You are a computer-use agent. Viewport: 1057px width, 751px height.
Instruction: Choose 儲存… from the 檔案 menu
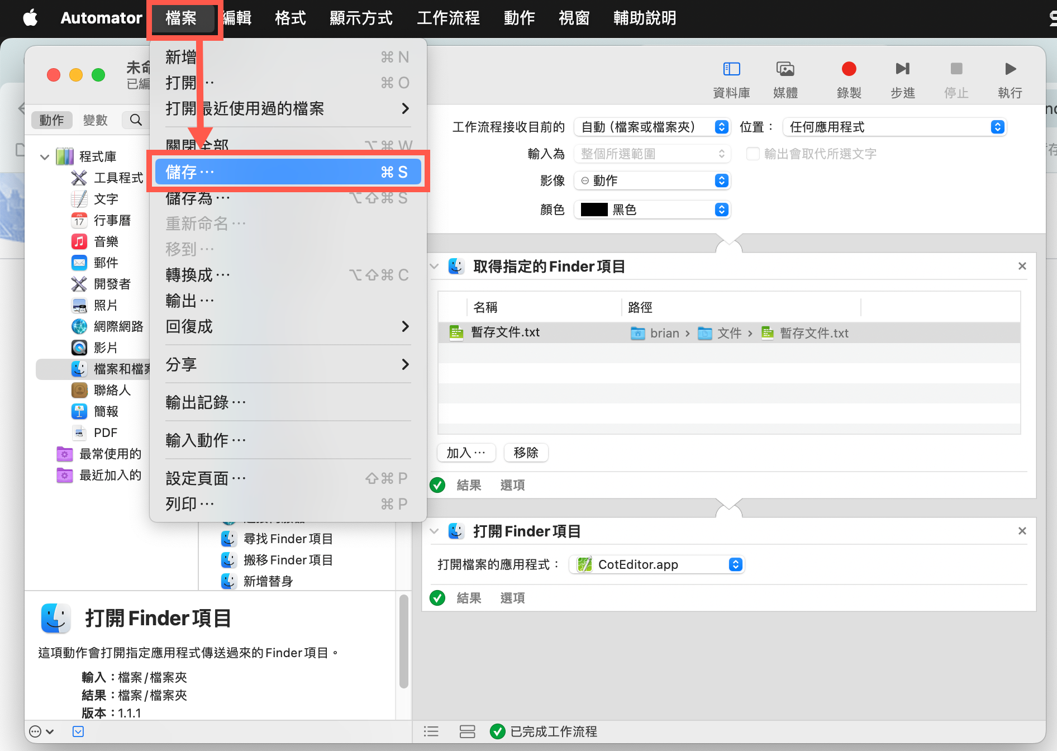coord(288,172)
